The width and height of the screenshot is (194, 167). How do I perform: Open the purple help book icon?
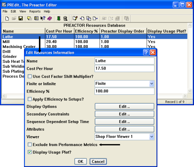(x=50, y=19)
